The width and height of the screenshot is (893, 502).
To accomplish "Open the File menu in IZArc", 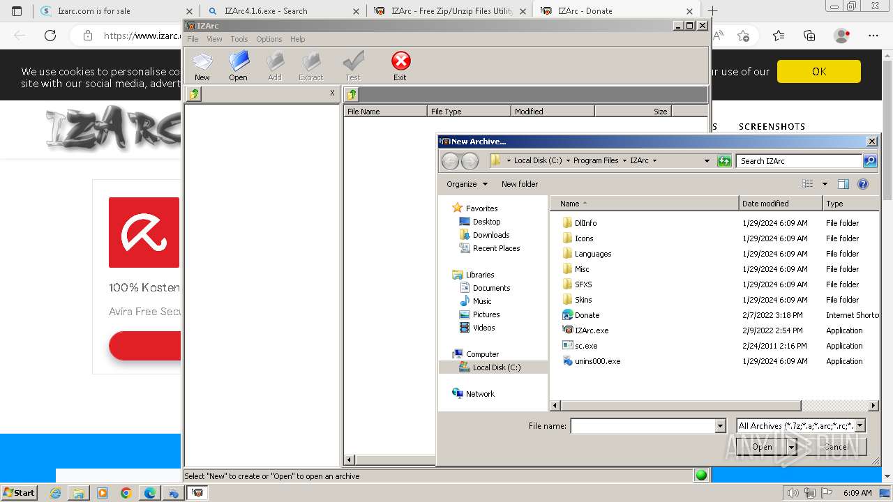I will (x=193, y=39).
